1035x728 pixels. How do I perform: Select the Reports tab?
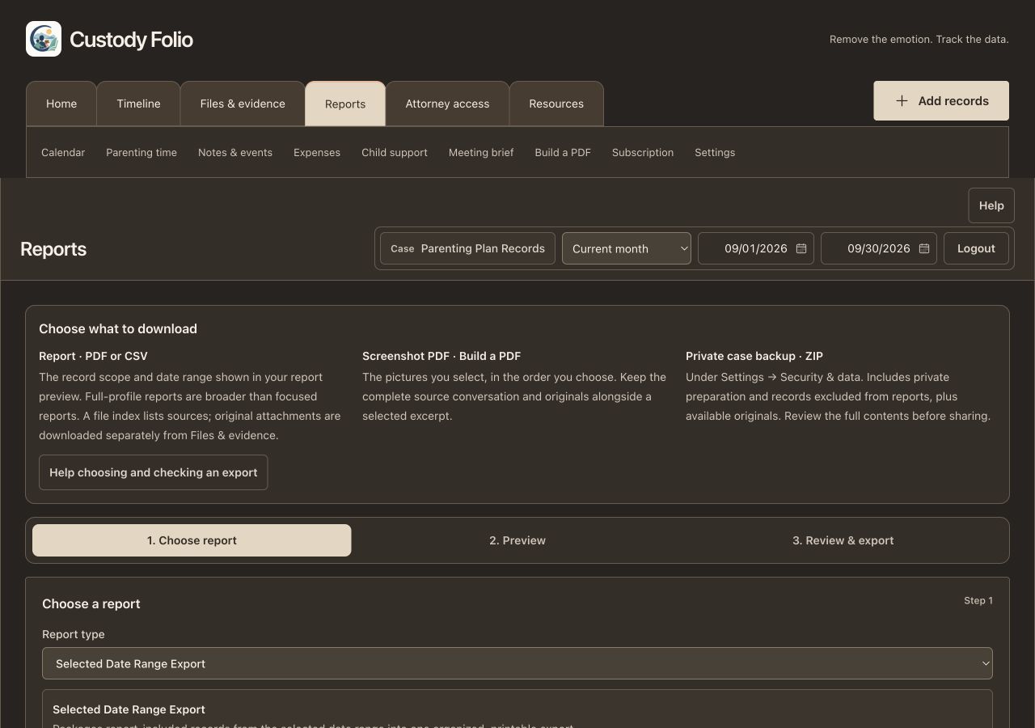345,104
